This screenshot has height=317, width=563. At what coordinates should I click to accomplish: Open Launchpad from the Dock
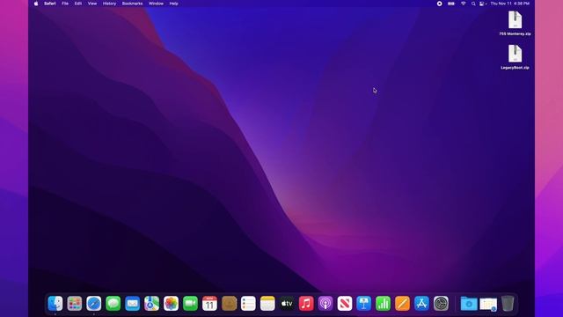75,304
